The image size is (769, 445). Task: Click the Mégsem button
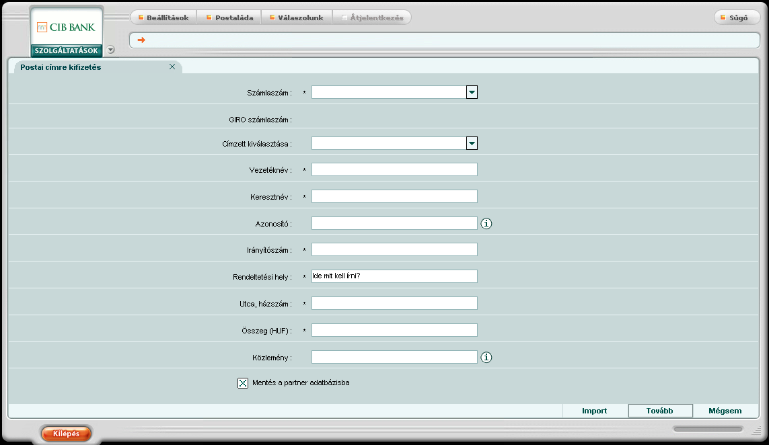click(x=725, y=411)
